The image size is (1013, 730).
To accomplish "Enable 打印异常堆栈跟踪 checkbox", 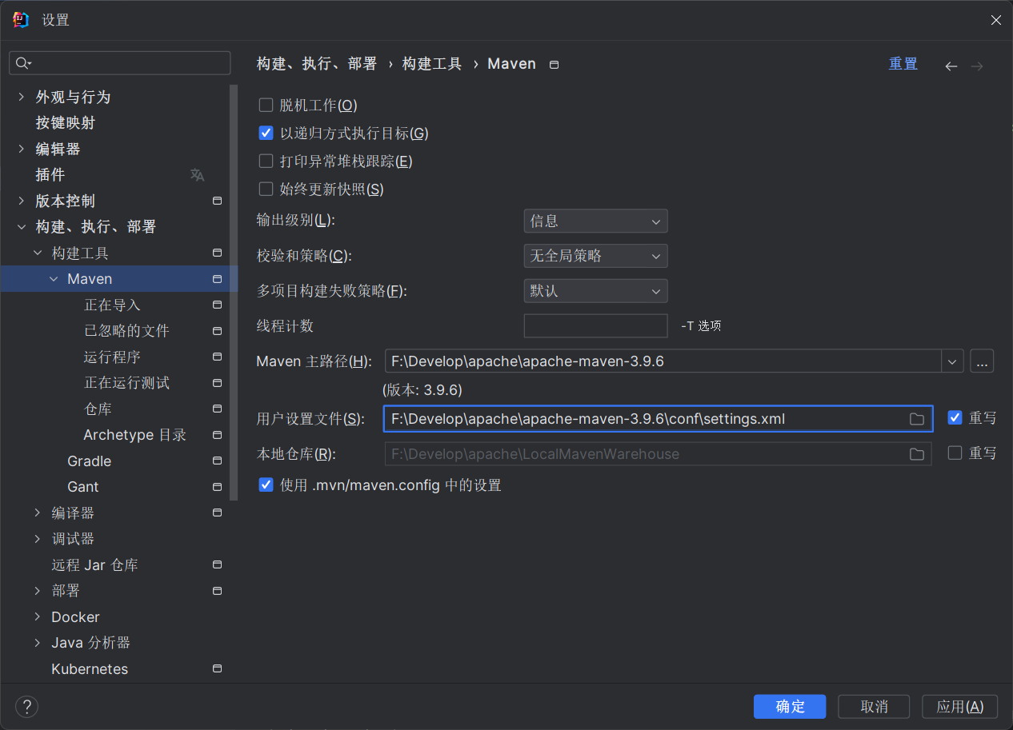I will [x=266, y=161].
